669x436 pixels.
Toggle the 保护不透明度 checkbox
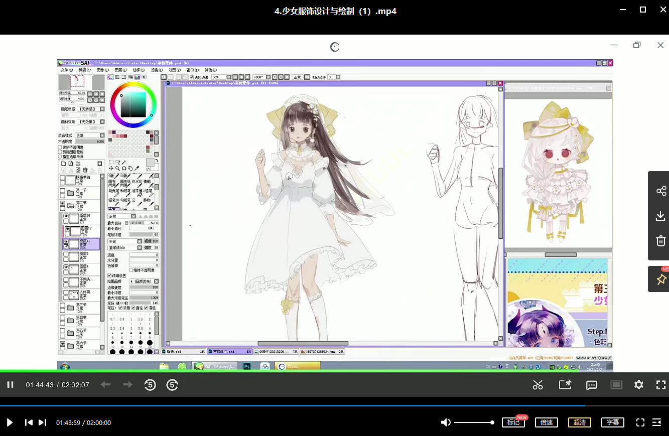pos(60,148)
